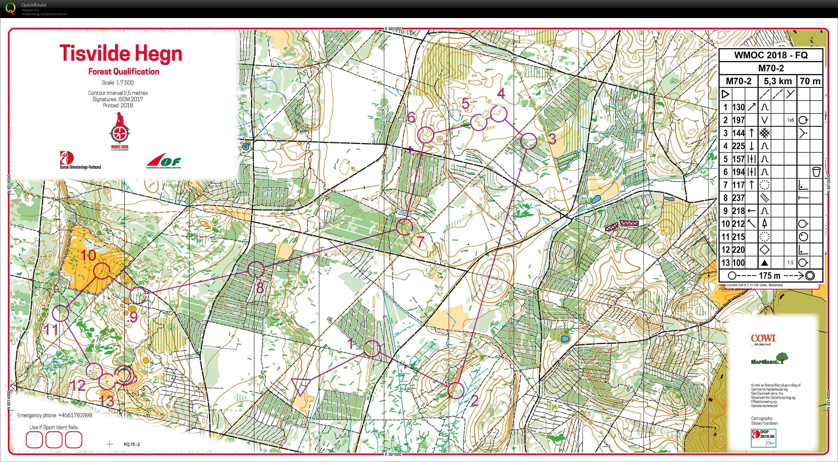Select control circle 6 on the map
838x462 pixels.
click(x=425, y=135)
